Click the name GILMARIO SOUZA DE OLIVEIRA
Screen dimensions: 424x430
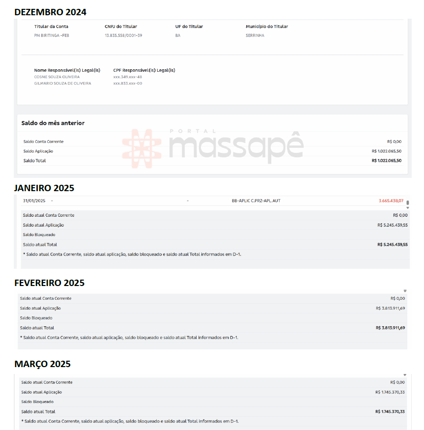pos(62,84)
